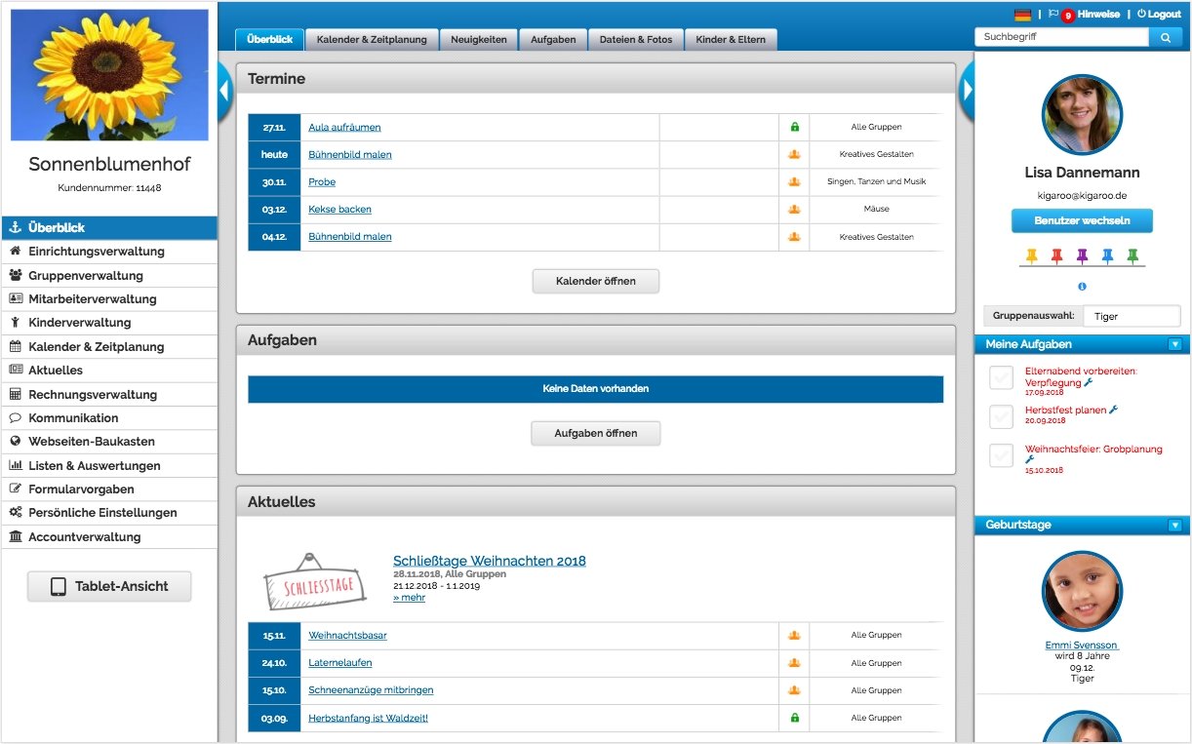Open the Aula aufräumen appointment link
Image resolution: width=1192 pixels, height=744 pixels.
coord(344,127)
